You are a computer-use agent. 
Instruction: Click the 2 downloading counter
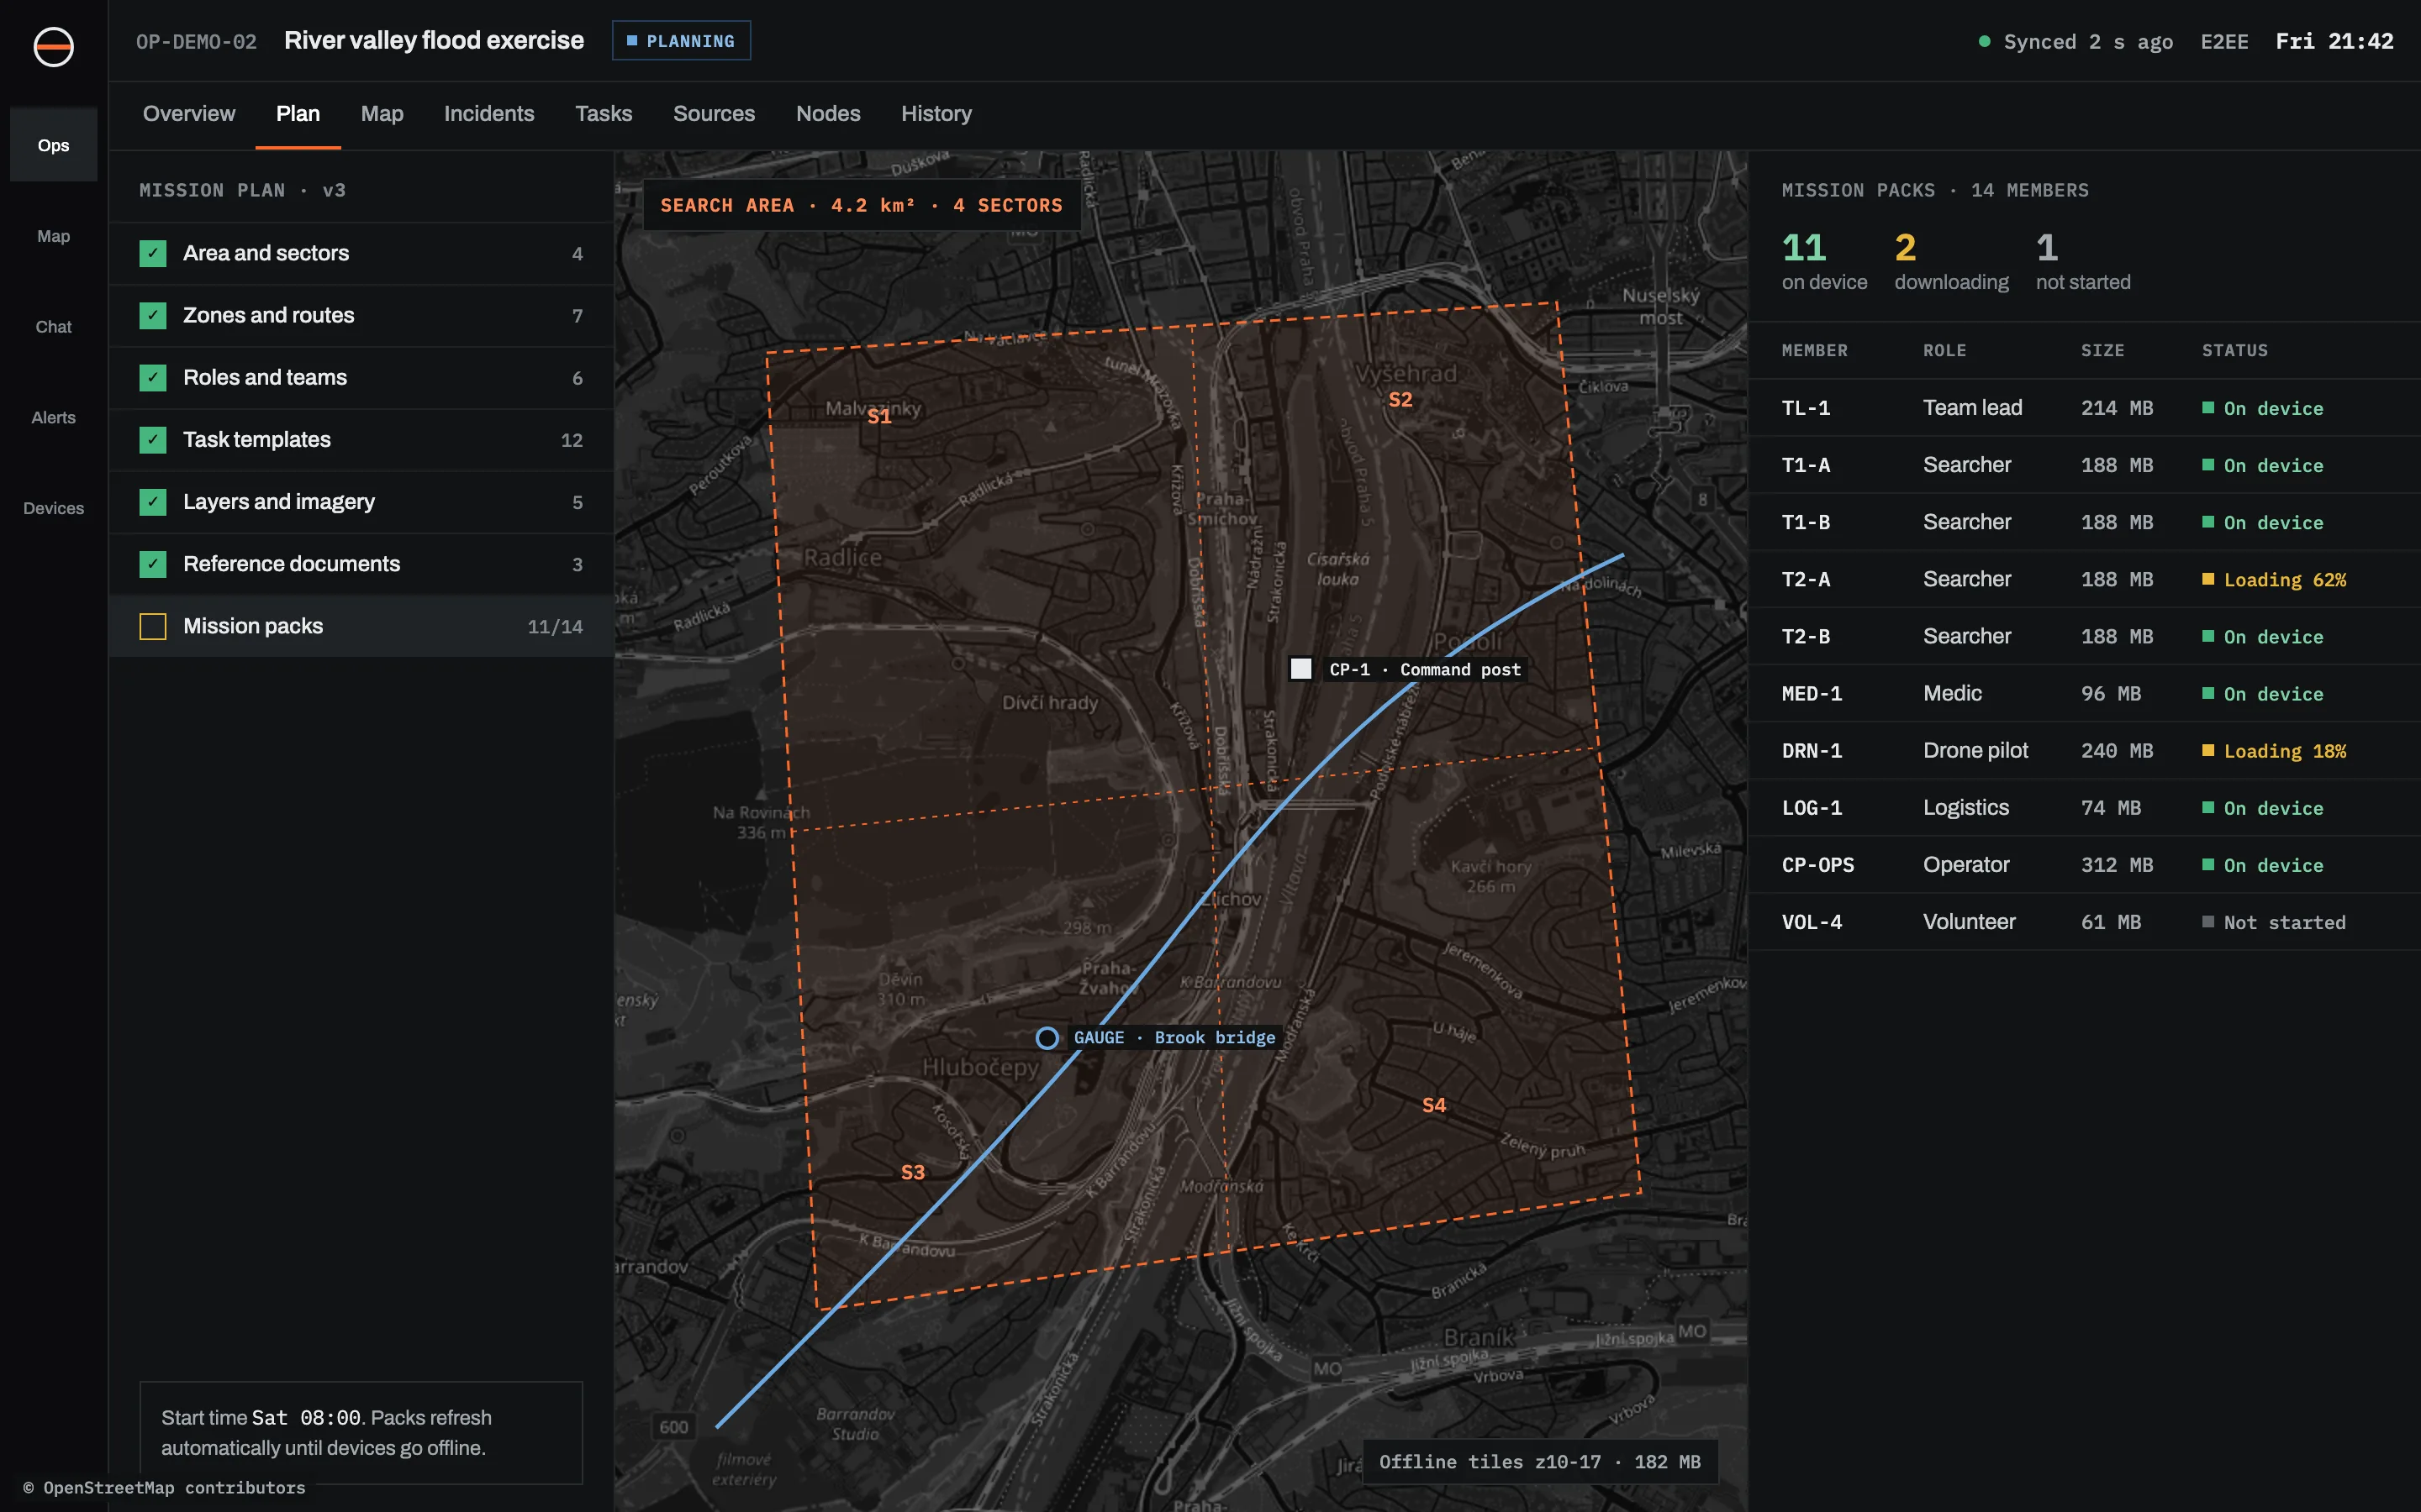pos(1951,261)
